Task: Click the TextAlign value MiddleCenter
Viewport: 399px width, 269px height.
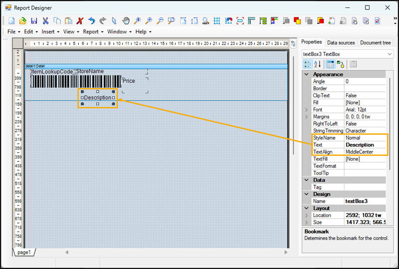Action: (365, 152)
